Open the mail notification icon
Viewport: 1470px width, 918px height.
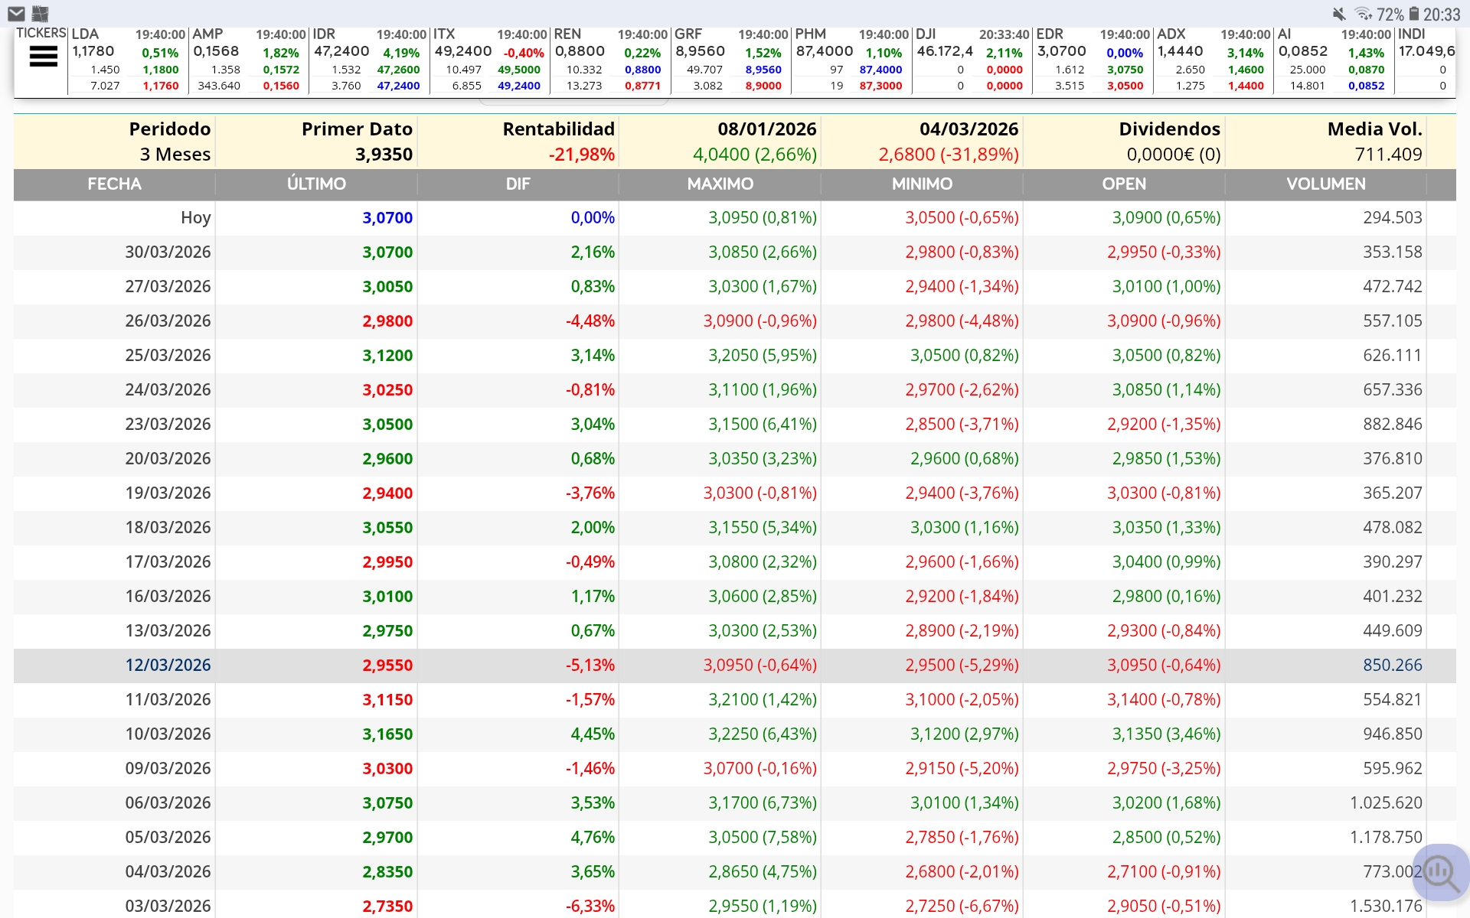click(x=16, y=14)
